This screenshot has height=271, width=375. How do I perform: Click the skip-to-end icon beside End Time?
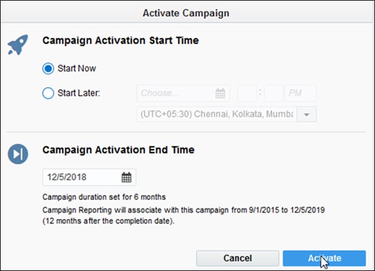[x=17, y=153]
